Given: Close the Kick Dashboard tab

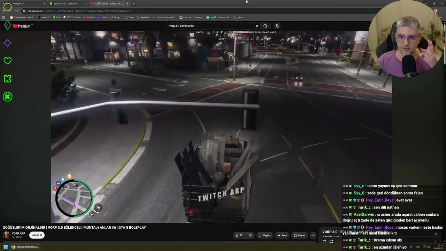Looking at the screenshot, I should click(x=86, y=3).
